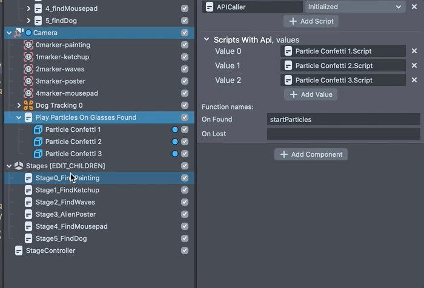Image resolution: width=424 pixels, height=288 pixels.
Task: Expand the Dog Tracking 0 tree item
Action: point(19,105)
